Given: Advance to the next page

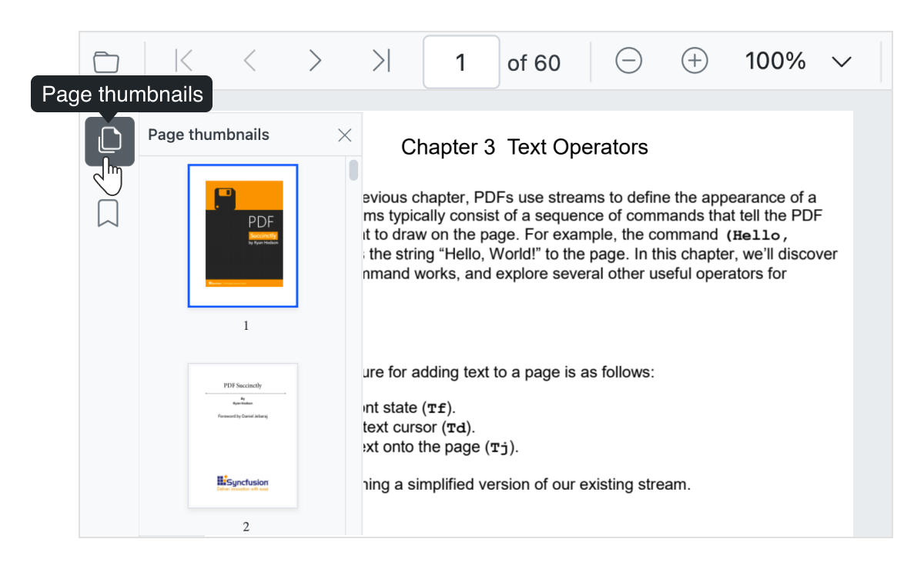Looking at the screenshot, I should coord(314,61).
